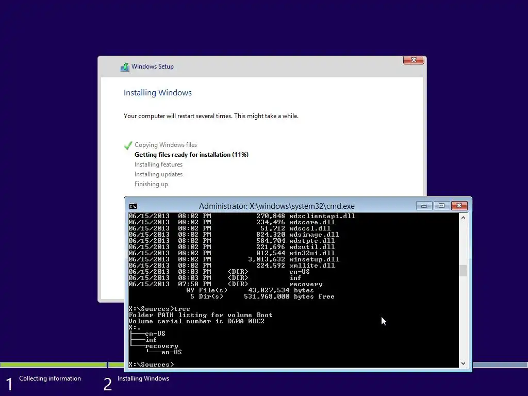Click the en-US <DIR> listing row

pos(219,272)
